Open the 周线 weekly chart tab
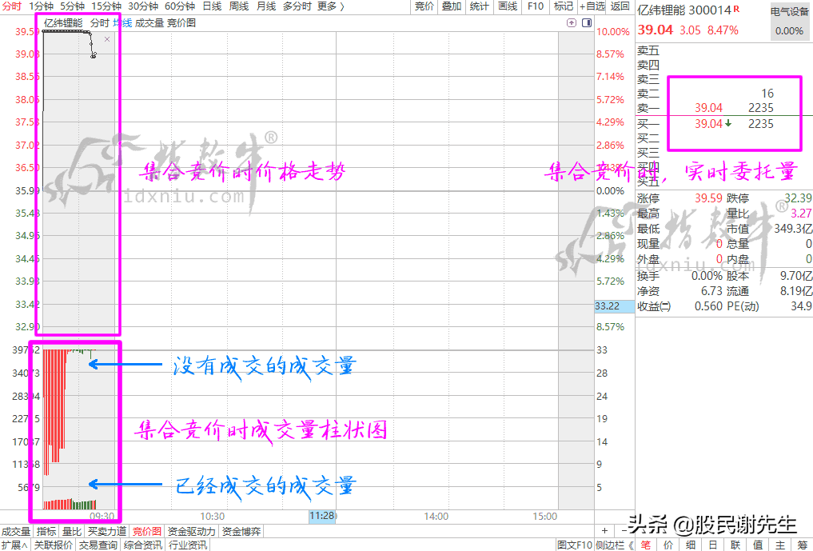Image resolution: width=813 pixels, height=551 pixels. [x=239, y=6]
